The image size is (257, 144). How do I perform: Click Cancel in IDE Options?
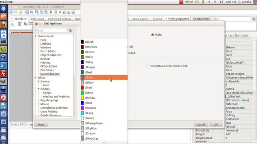(x=201, y=124)
